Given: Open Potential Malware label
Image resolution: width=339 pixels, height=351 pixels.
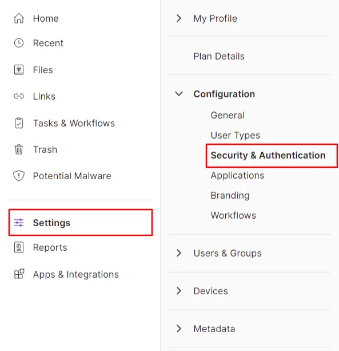Looking at the screenshot, I should tap(72, 176).
